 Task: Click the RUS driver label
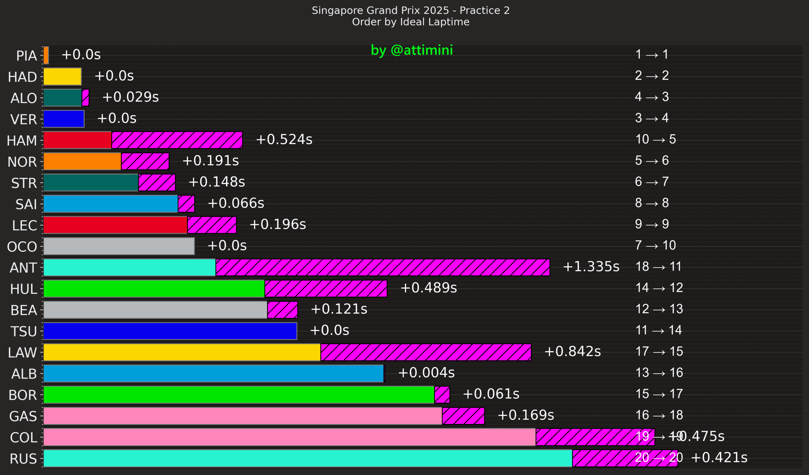pyautogui.click(x=23, y=459)
